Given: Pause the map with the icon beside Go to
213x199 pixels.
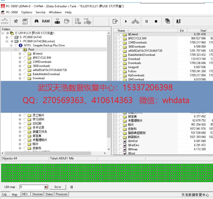Looking at the screenshot, I should point(72,187).
